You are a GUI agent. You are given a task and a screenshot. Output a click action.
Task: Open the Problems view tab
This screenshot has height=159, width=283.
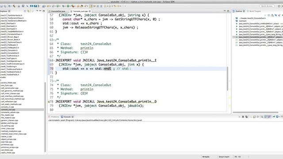[54, 117]
